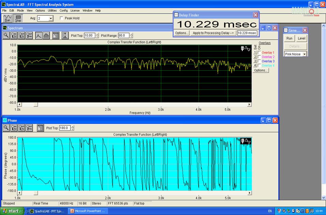Open the File menu
326x215 pixels.
click(x=4, y=11)
